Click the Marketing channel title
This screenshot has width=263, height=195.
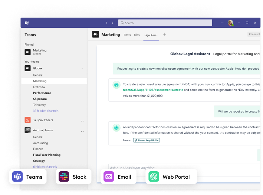click(111, 34)
